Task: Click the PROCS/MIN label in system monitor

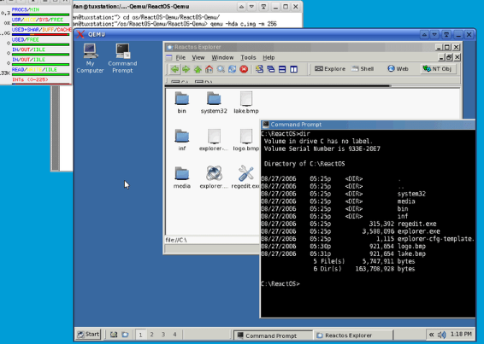Action: [x=26, y=9]
